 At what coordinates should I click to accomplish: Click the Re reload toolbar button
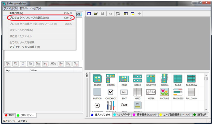(110, 14)
